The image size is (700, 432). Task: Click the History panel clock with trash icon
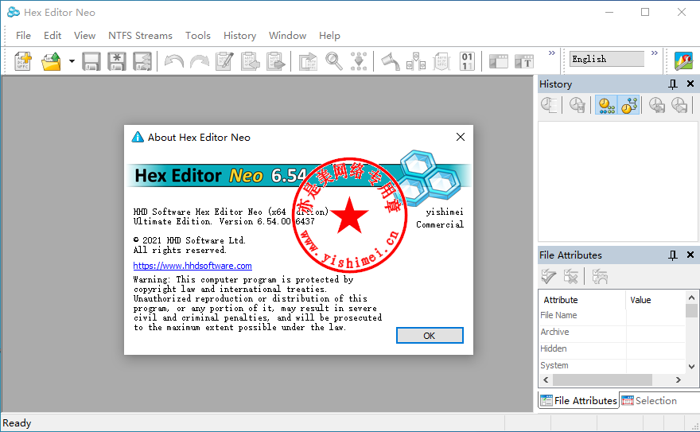[577, 105]
